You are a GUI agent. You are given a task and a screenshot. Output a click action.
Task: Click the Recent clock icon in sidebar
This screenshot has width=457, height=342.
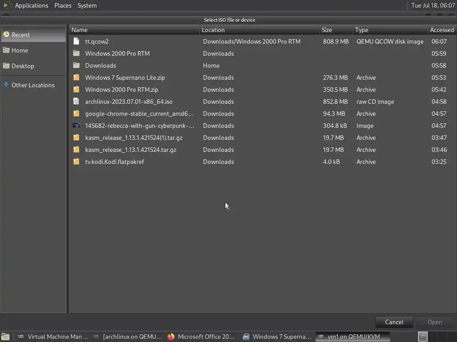tap(6, 35)
